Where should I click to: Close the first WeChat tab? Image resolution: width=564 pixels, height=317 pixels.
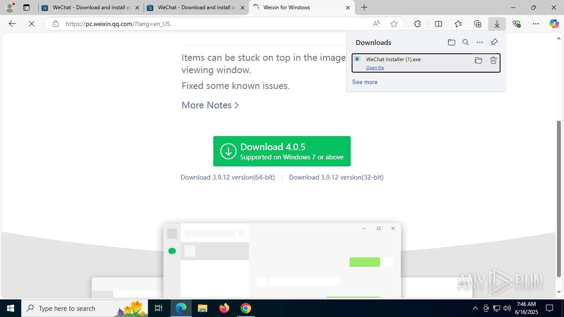coord(137,7)
